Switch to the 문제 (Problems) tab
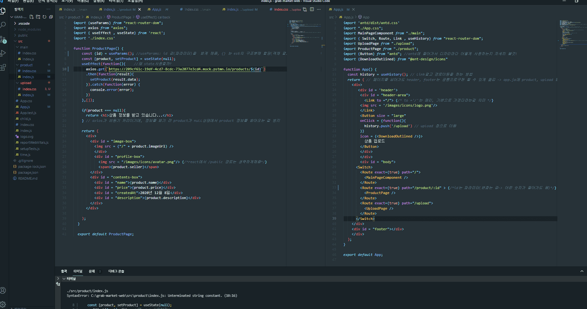 click(x=92, y=271)
